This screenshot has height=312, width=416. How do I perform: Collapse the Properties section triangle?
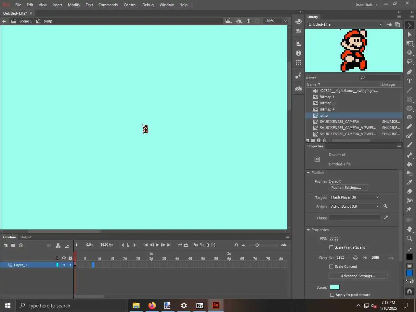pos(308,230)
